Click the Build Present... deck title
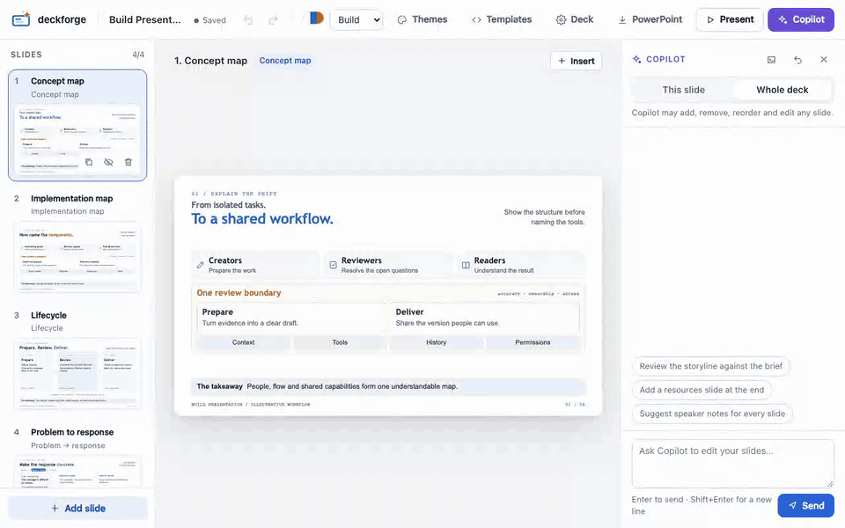 click(144, 19)
